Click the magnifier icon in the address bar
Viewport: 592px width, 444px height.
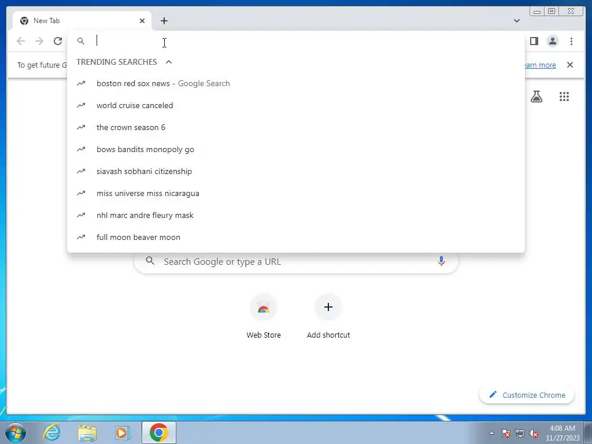click(x=81, y=41)
